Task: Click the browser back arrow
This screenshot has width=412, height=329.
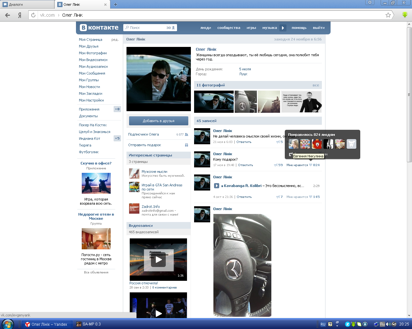Action: click(8, 15)
